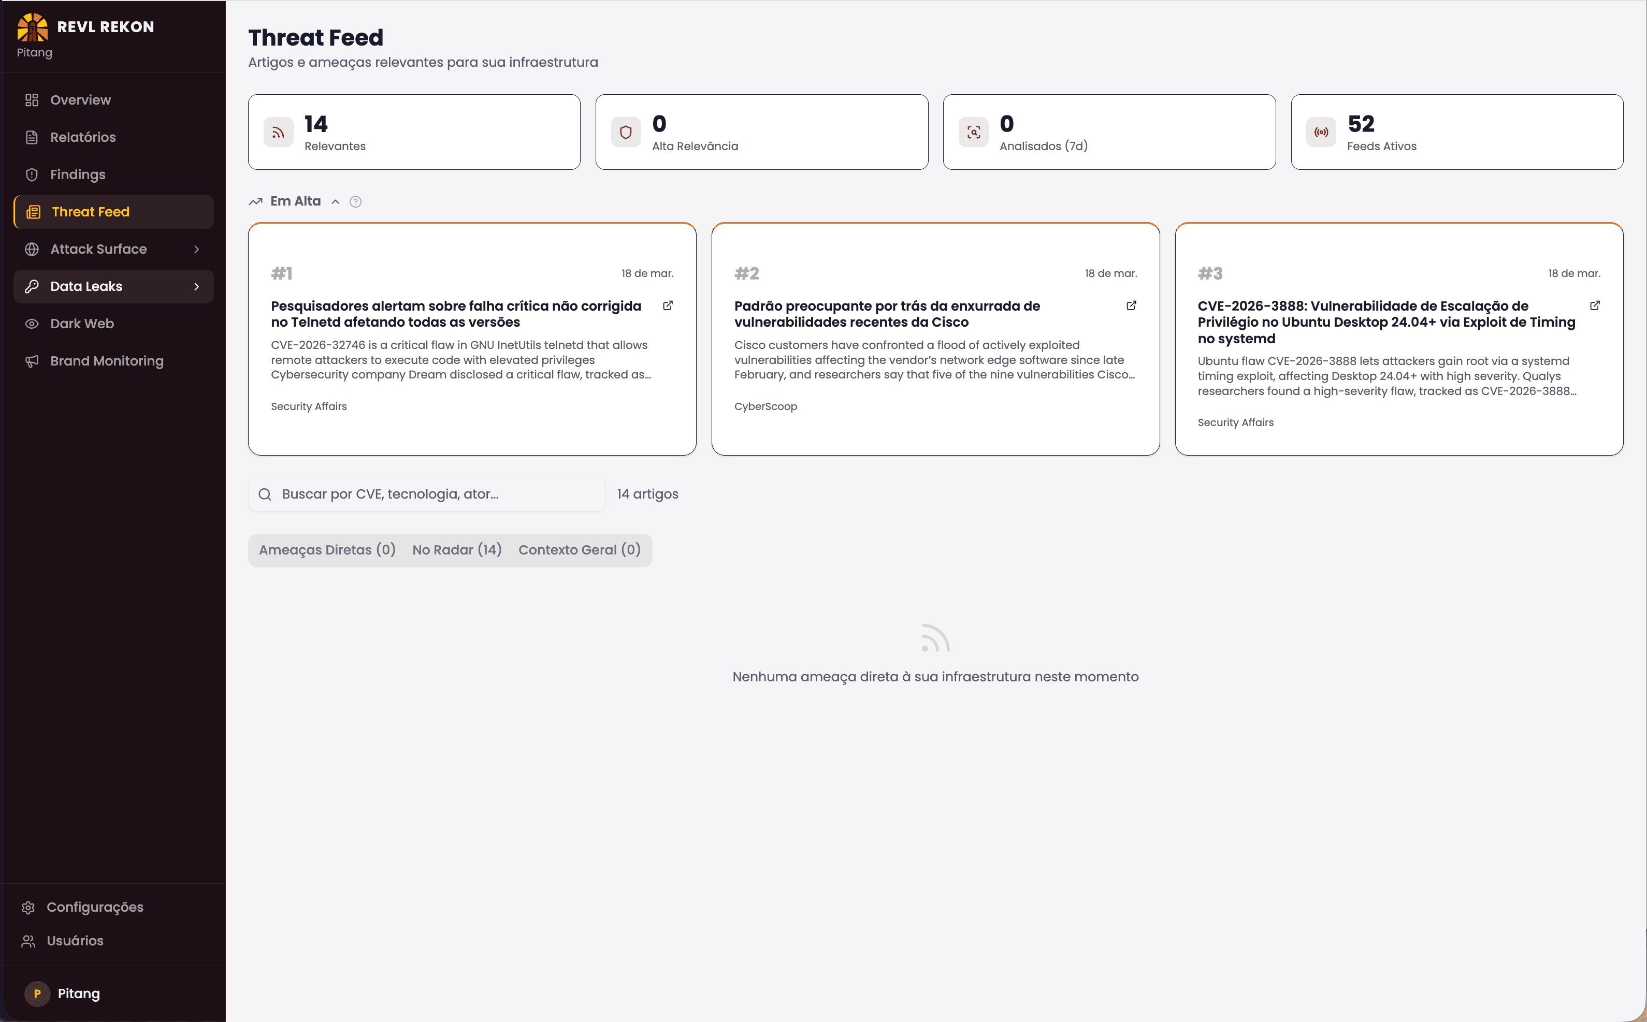This screenshot has height=1022, width=1647.
Task: Open the Dark Web section
Action: [x=81, y=323]
